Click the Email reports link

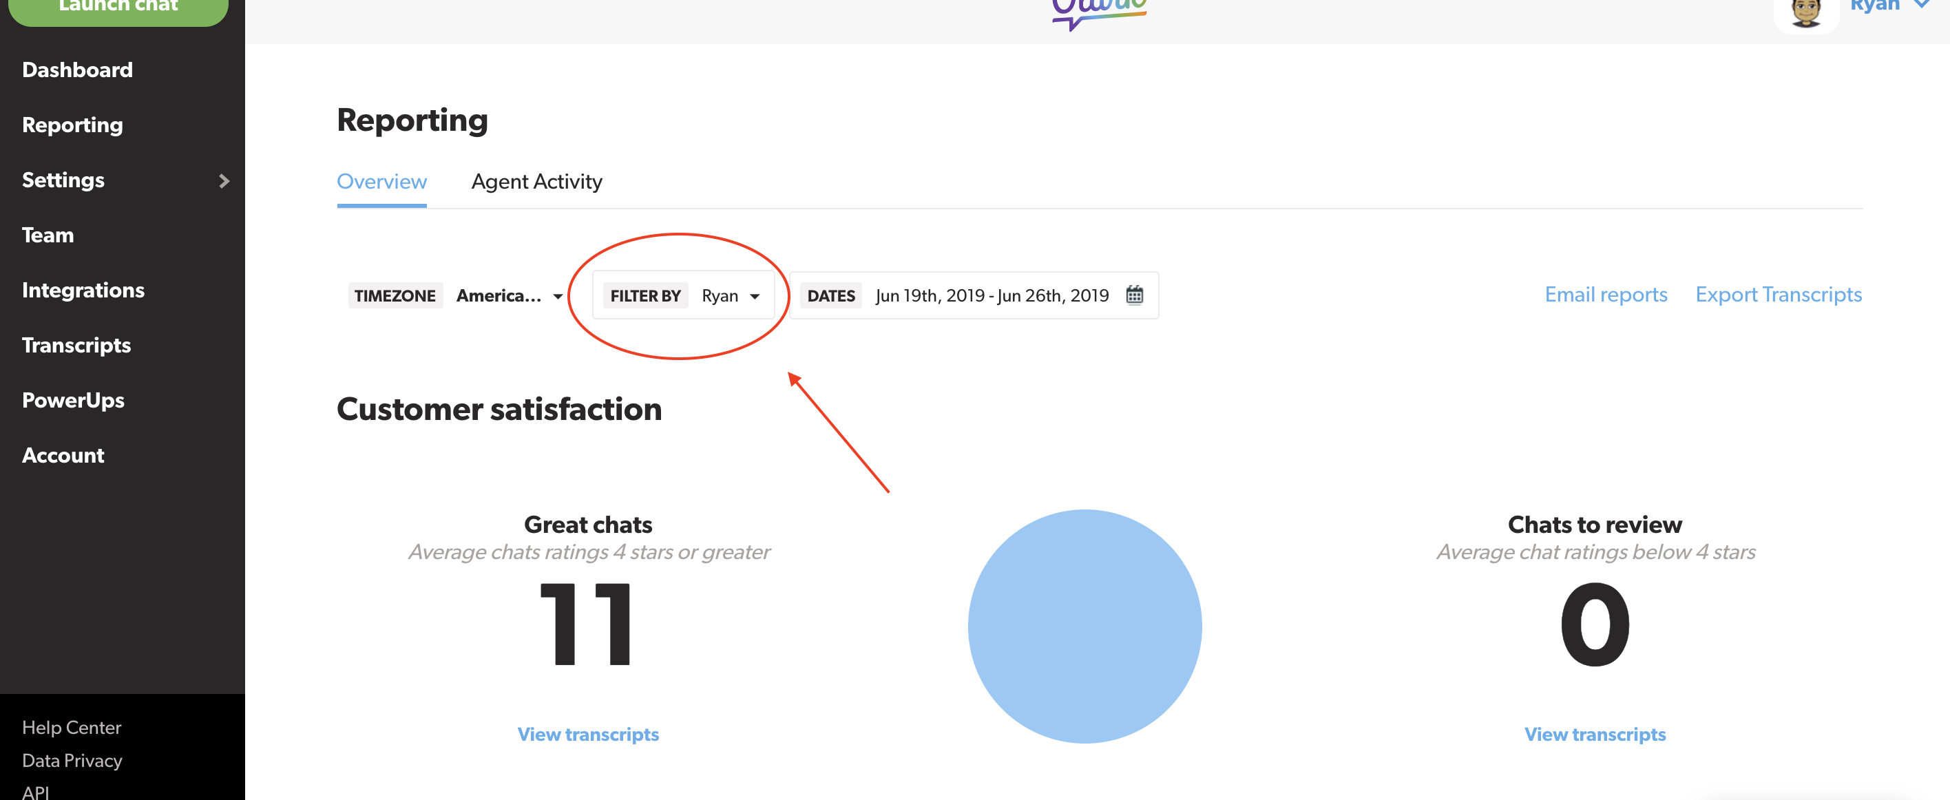click(x=1606, y=295)
